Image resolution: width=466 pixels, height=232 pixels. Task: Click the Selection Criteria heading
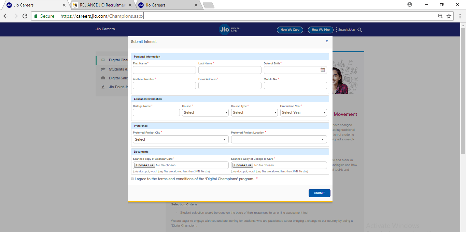point(184,204)
